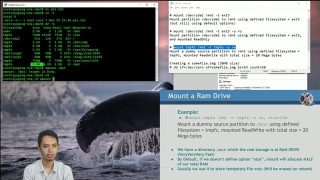
Task: Click line and column indicator in Notepad status bar
Action: (x=245, y=71)
